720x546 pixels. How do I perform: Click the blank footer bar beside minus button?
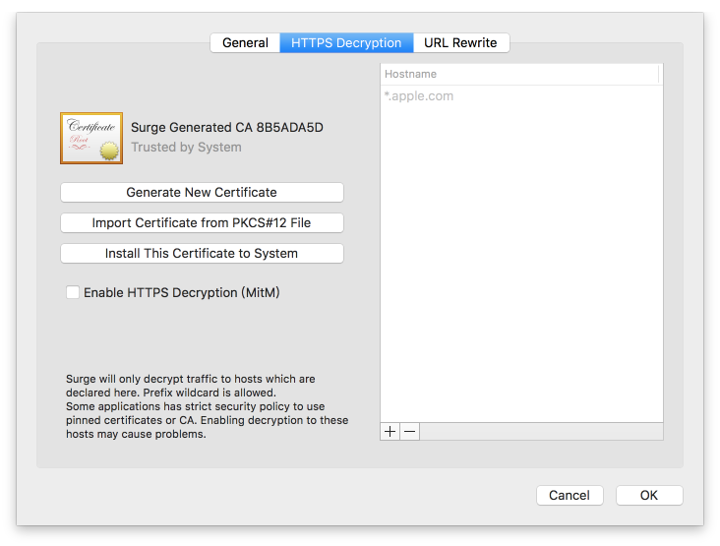pos(541,431)
